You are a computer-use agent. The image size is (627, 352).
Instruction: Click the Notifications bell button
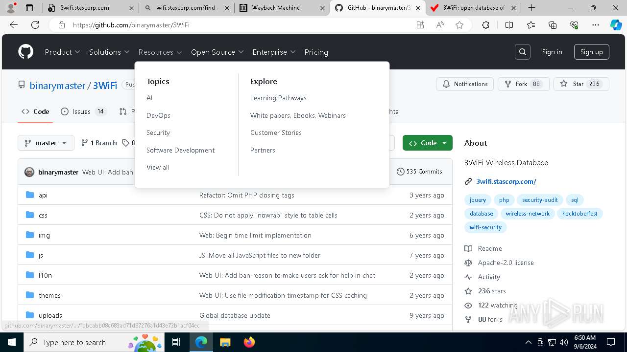[x=465, y=84]
